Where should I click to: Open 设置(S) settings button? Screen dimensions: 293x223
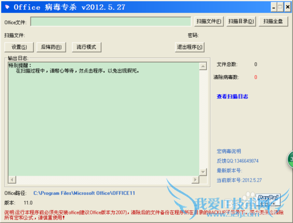coord(19,47)
